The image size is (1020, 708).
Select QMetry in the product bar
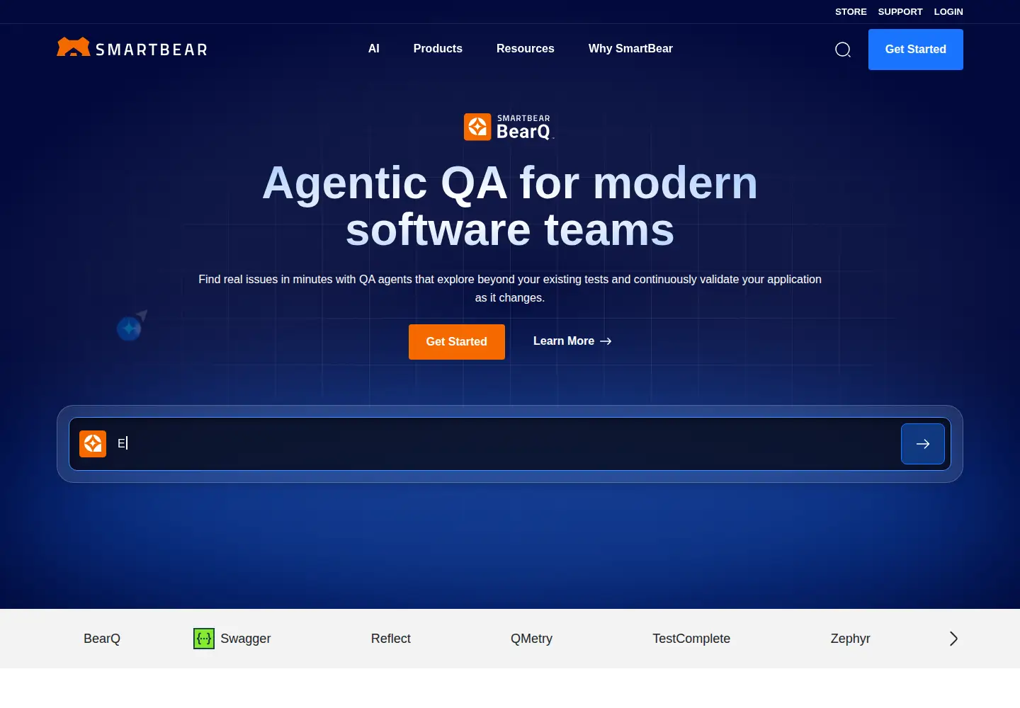click(531, 639)
